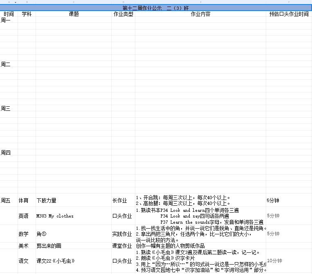Click the 10分钟 cell in the 语文 row
This screenshot has height=274, width=312.
tap(289, 261)
